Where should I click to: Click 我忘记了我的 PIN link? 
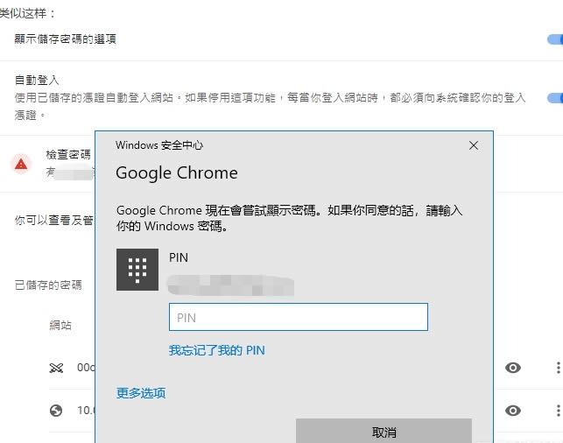[216, 350]
